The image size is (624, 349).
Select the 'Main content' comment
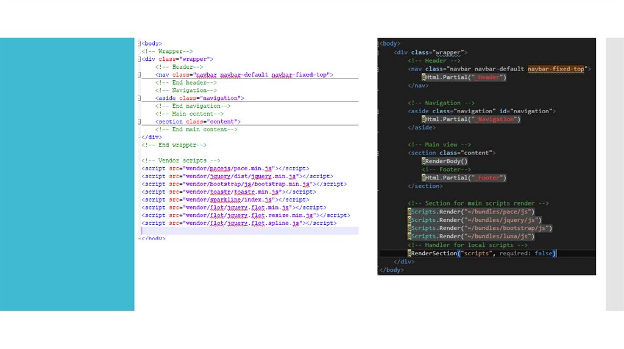(190, 114)
